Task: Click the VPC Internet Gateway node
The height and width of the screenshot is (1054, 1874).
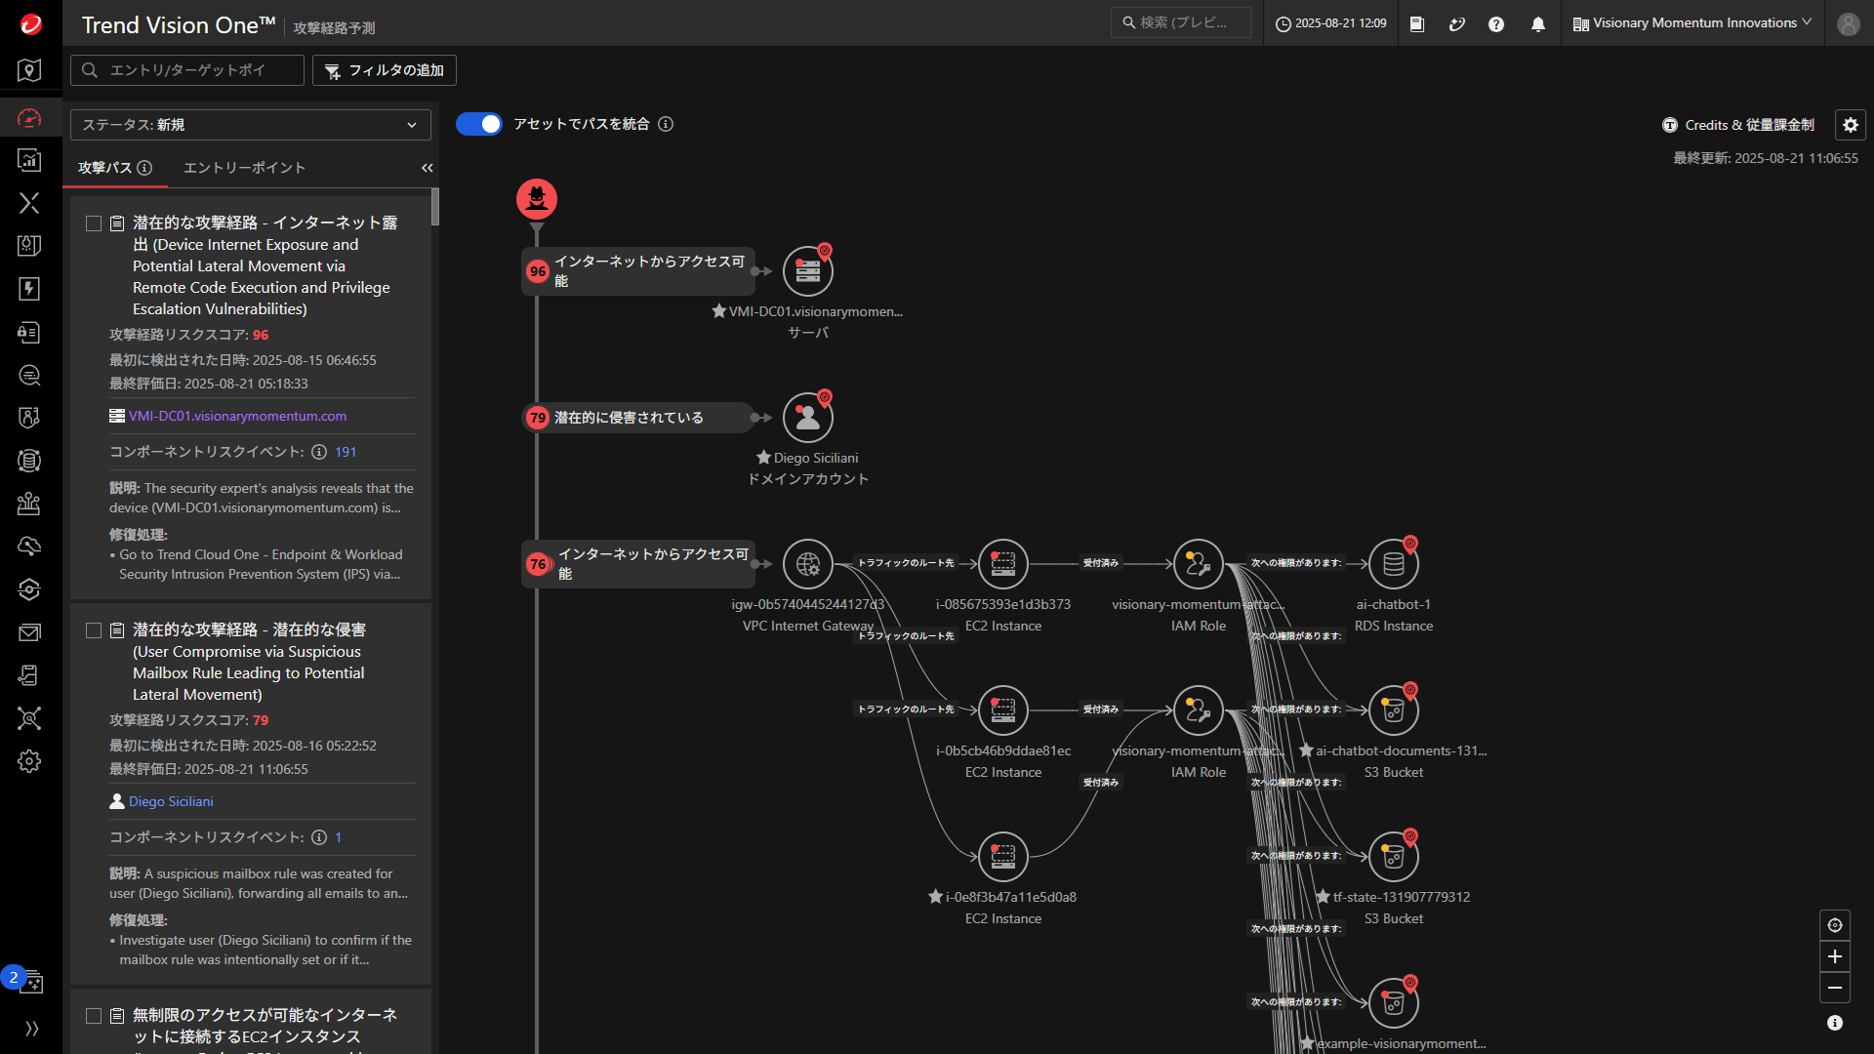Action: [807, 564]
